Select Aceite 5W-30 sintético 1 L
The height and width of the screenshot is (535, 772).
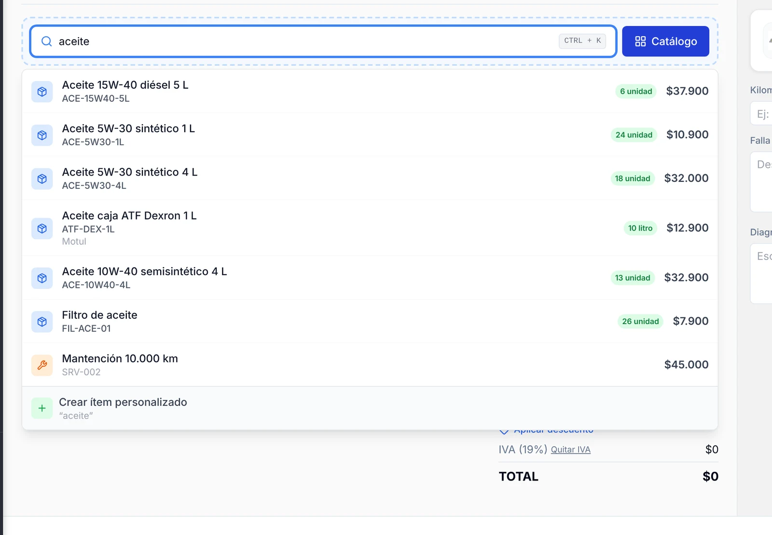(x=370, y=135)
